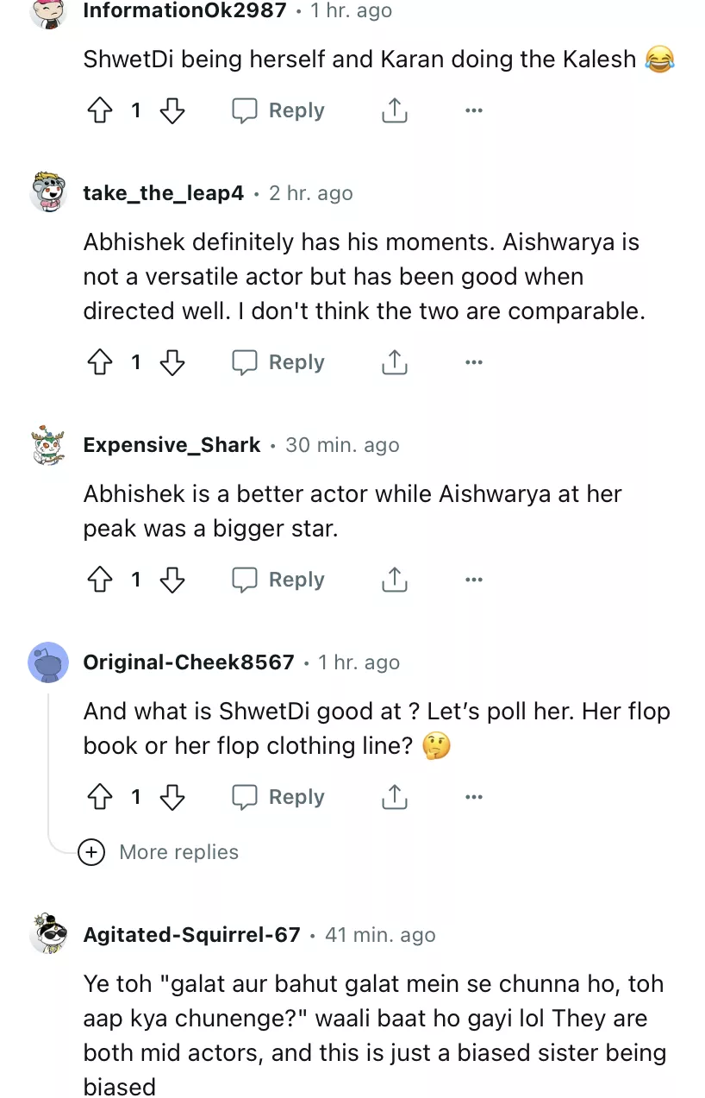
Task: Share Original-Cheek8567's comment
Action: (394, 797)
